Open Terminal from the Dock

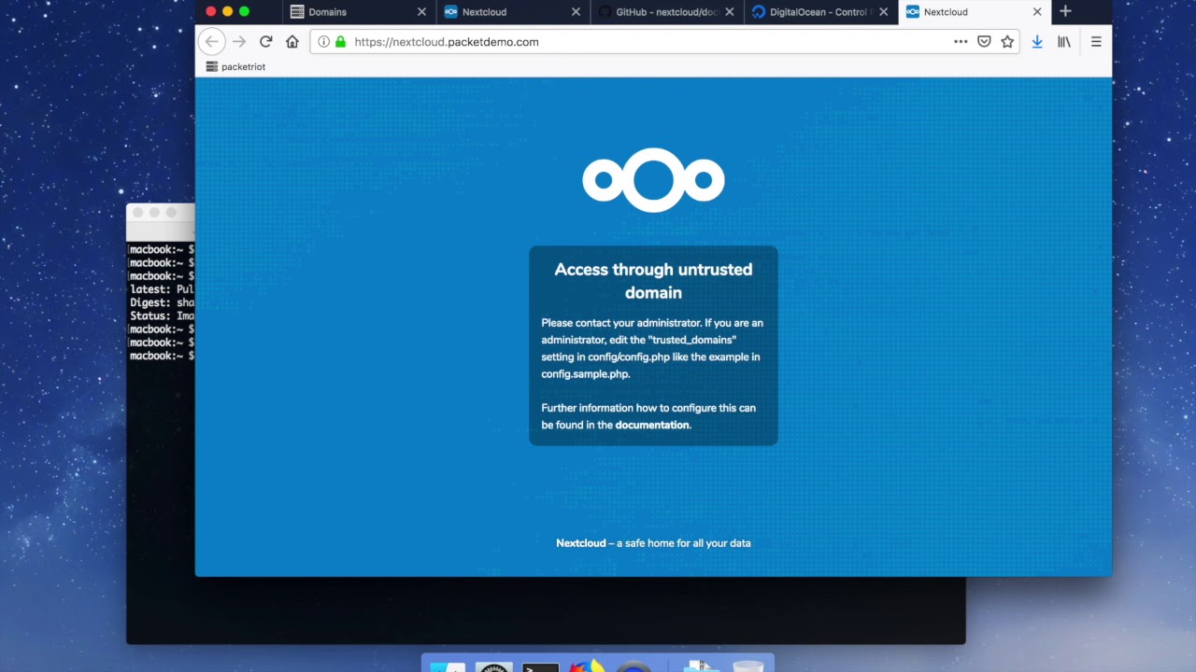click(x=540, y=666)
